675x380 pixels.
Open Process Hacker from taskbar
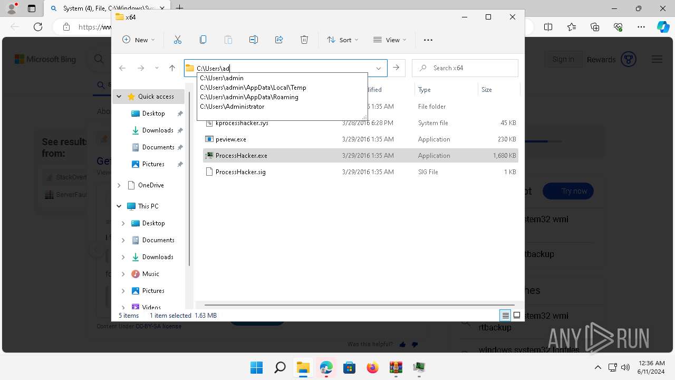click(x=419, y=367)
